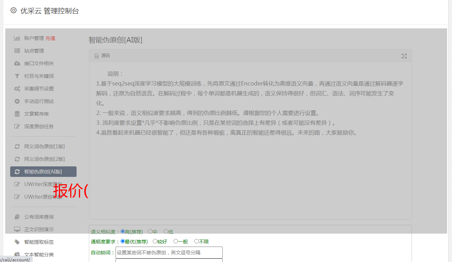Select 通顺度要求 较好 radio
The width and height of the screenshot is (452, 262).
click(x=155, y=241)
